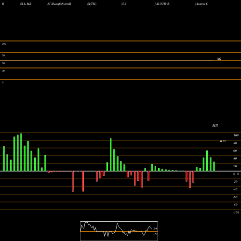Click the current RSI value '50' at line end
The image size is (241, 241).
coord(219,59)
